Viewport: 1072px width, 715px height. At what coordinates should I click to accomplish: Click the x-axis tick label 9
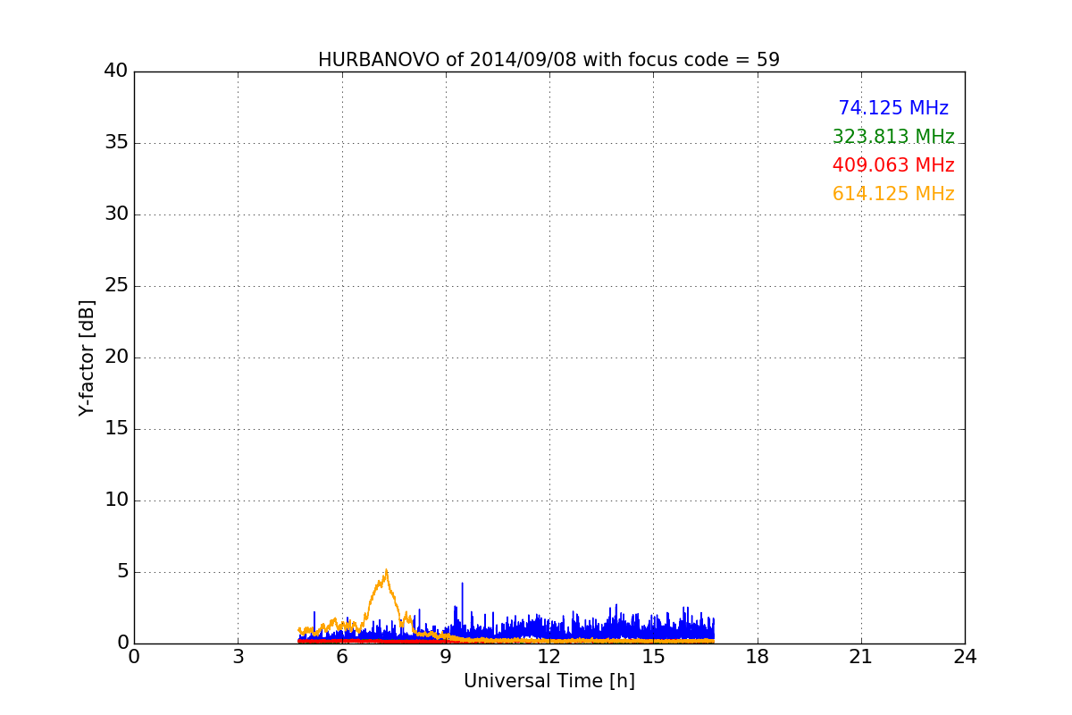446,657
